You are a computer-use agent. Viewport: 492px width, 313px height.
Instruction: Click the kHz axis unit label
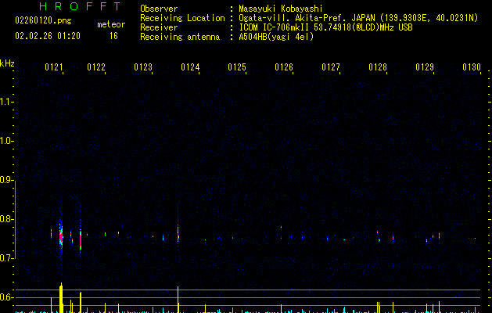(x=7, y=63)
